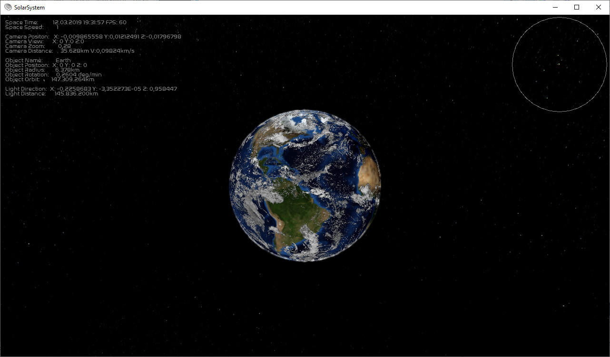Close the SolarSystem window
The width and height of the screenshot is (610, 357).
tap(599, 7)
